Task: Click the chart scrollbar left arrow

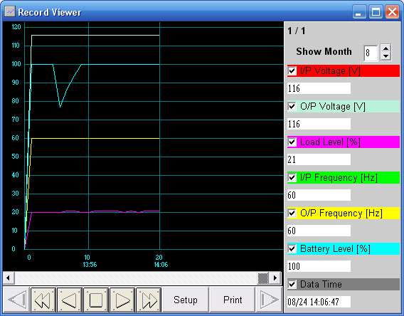Action: point(9,278)
